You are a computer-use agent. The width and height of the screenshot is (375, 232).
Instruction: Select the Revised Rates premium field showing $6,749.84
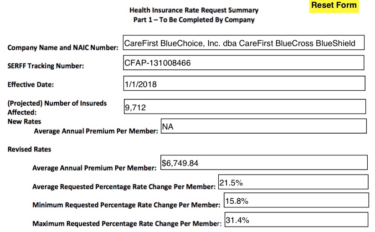pos(263,163)
